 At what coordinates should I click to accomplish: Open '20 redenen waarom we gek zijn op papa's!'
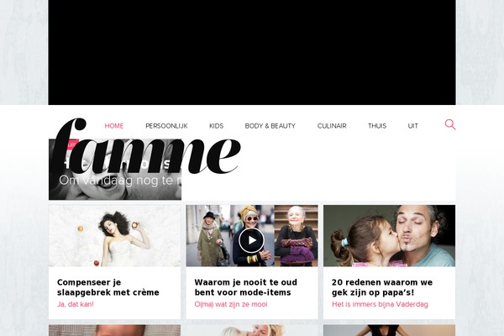[x=382, y=287]
